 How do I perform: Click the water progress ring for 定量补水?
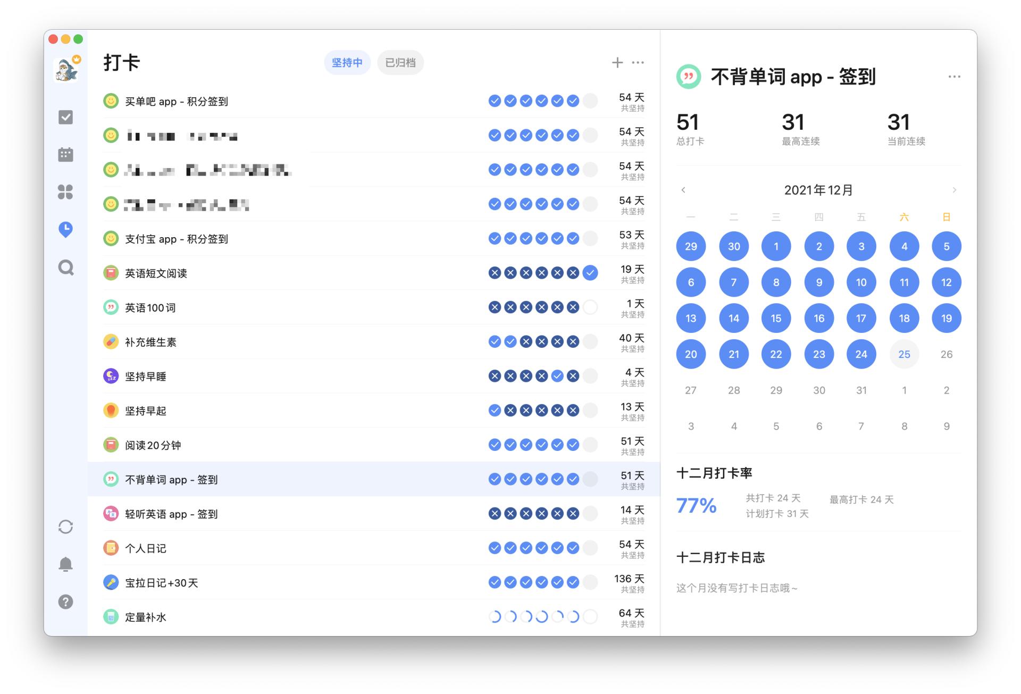(x=590, y=617)
